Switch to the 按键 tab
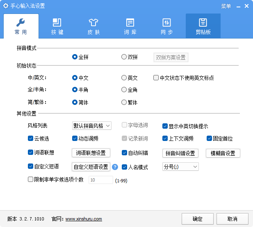The height and width of the screenshot is (227, 253). click(x=57, y=26)
